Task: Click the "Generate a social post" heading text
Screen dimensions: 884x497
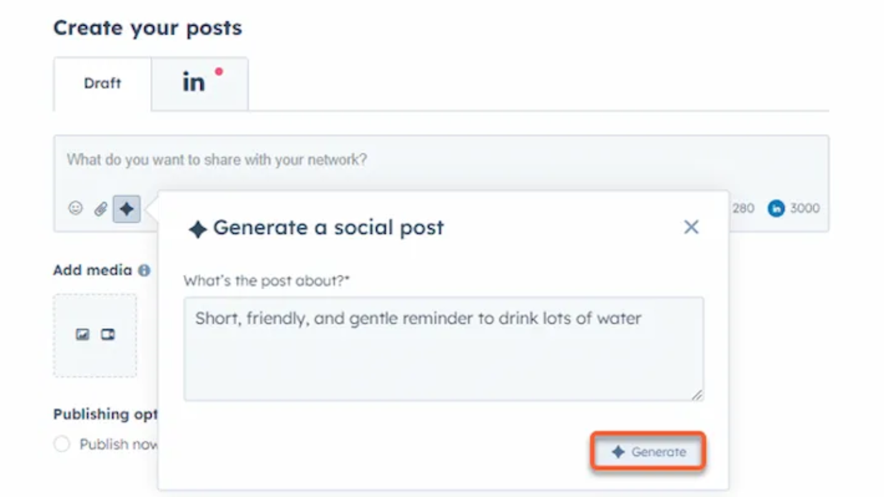Action: pyautogui.click(x=328, y=228)
